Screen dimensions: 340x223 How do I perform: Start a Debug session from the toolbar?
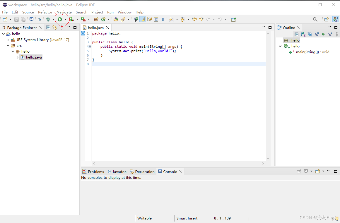click(48, 19)
